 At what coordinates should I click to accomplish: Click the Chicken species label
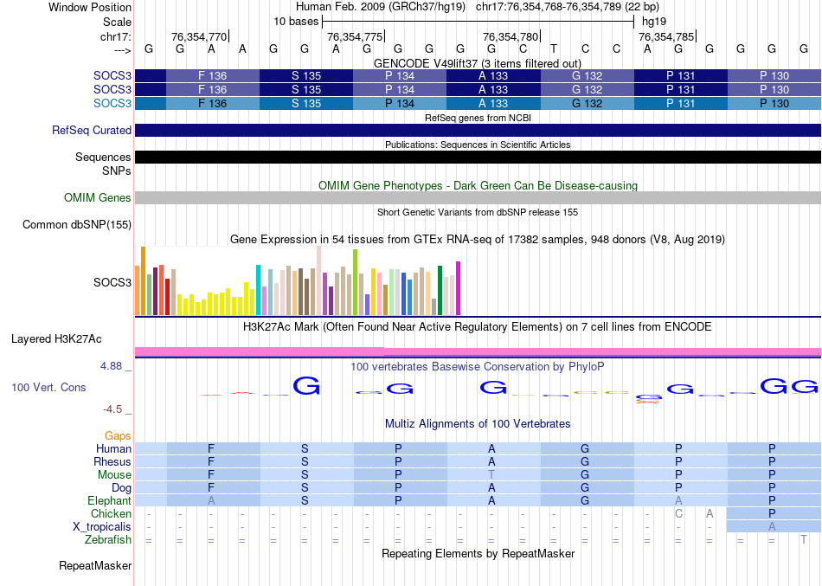pos(111,513)
